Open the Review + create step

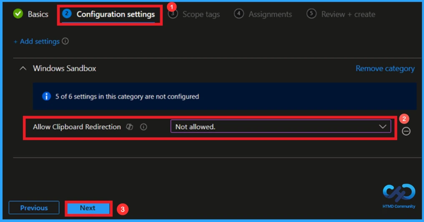coord(341,14)
